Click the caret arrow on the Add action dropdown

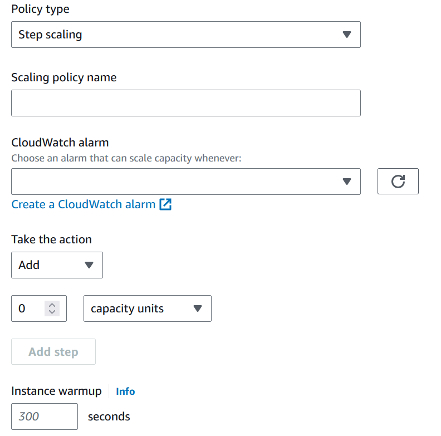point(89,265)
